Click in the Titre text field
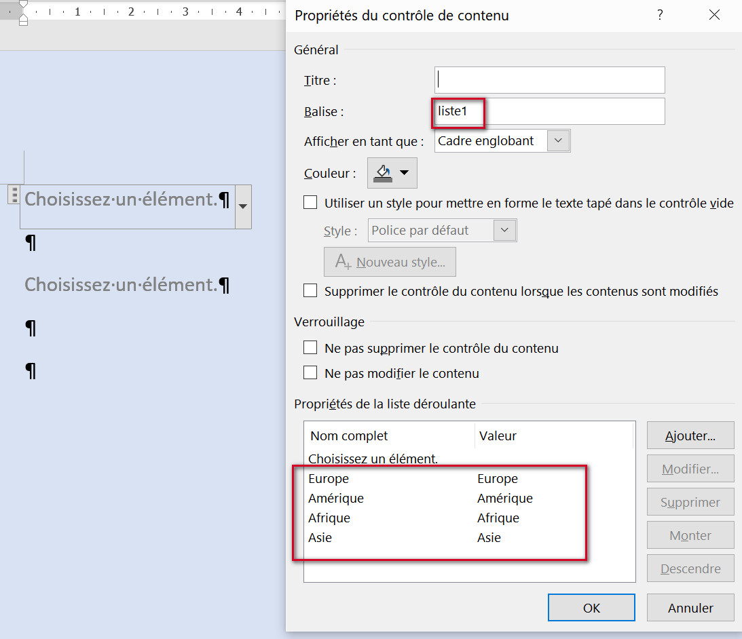The width and height of the screenshot is (742, 639). click(x=549, y=80)
